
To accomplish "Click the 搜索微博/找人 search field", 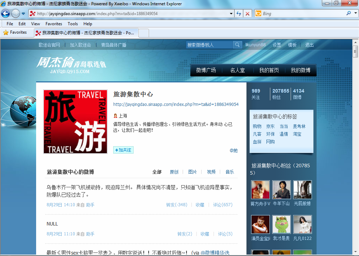I will point(209,45).
